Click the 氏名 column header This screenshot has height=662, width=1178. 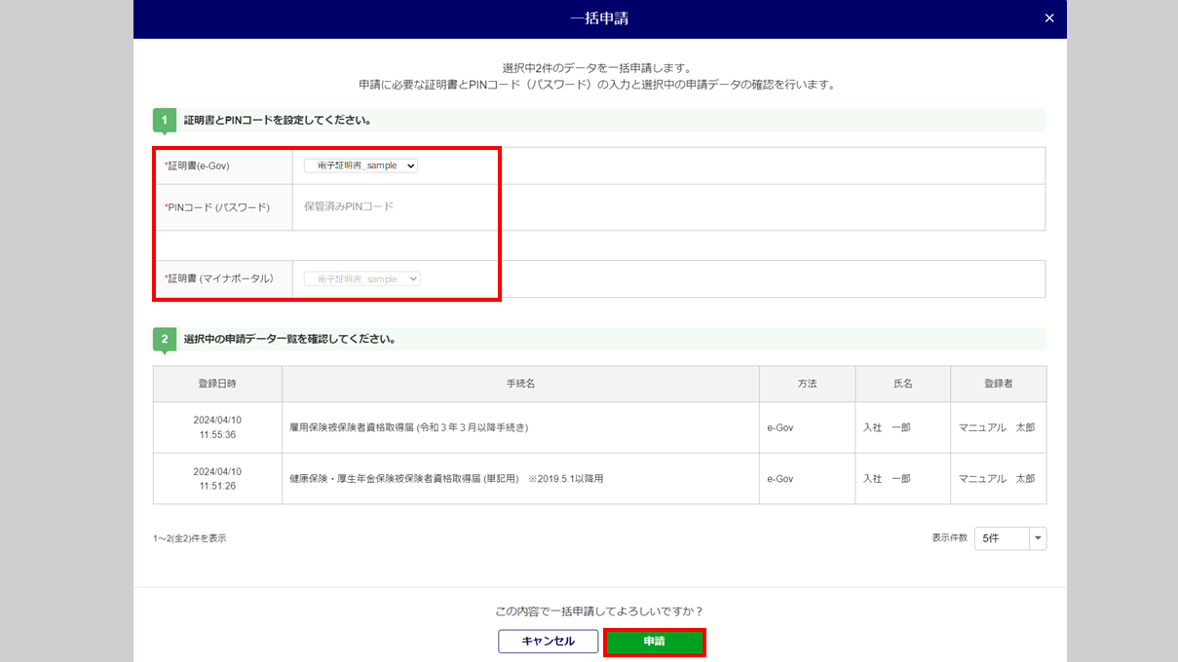902,384
